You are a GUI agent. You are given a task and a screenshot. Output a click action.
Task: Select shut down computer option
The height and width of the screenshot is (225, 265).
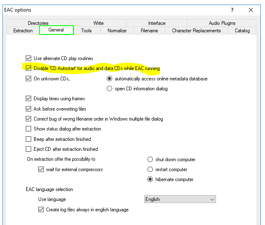tap(150, 159)
